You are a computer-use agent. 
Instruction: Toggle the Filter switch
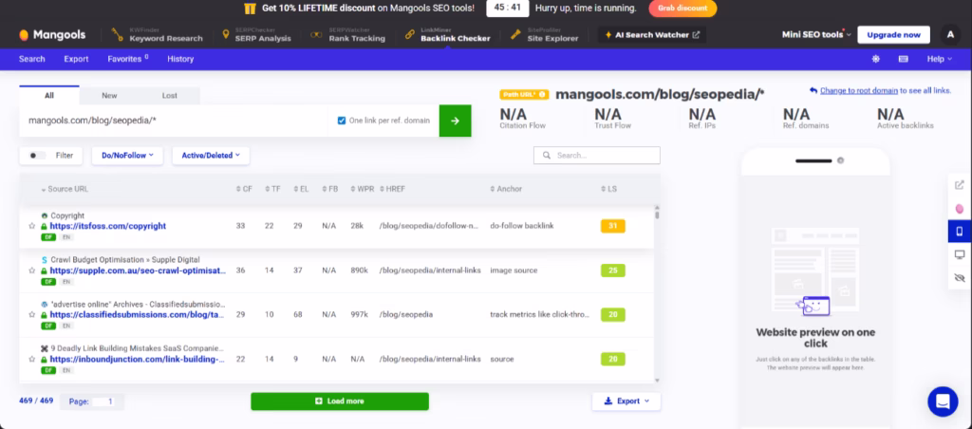[x=38, y=156]
